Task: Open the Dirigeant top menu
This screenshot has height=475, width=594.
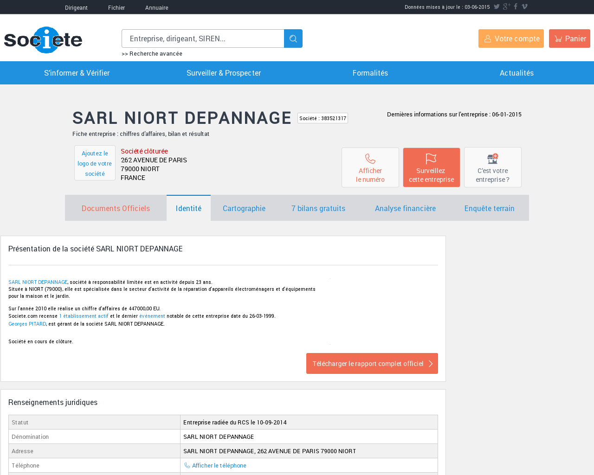Action: click(76, 7)
